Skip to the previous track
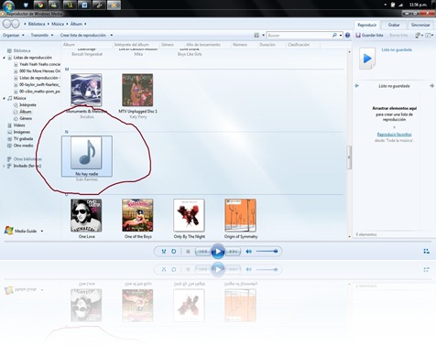 point(202,252)
